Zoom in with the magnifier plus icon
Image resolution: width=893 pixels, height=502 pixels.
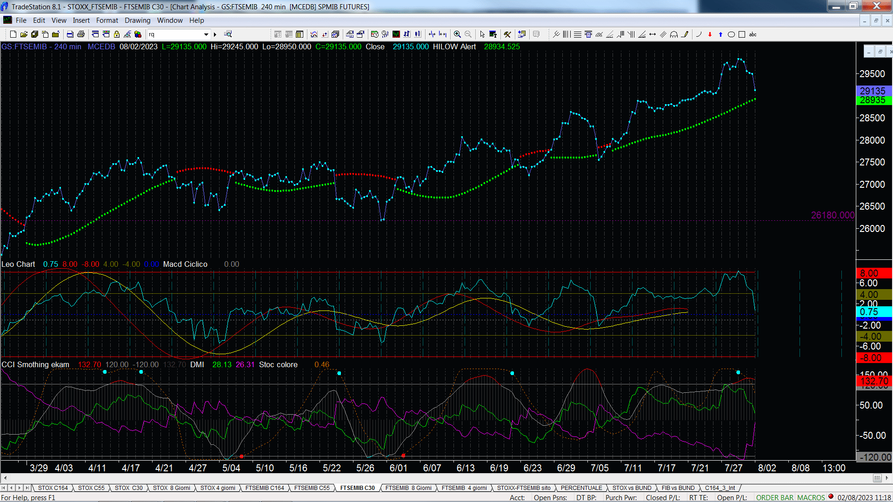tap(457, 34)
